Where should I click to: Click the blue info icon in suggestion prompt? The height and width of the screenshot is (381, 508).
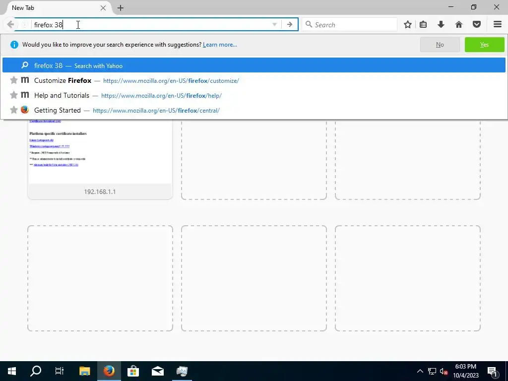tap(14, 45)
